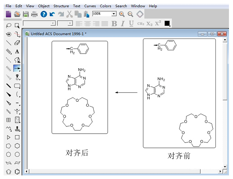Select the Cyclopropane ring tool

click(x=9, y=137)
